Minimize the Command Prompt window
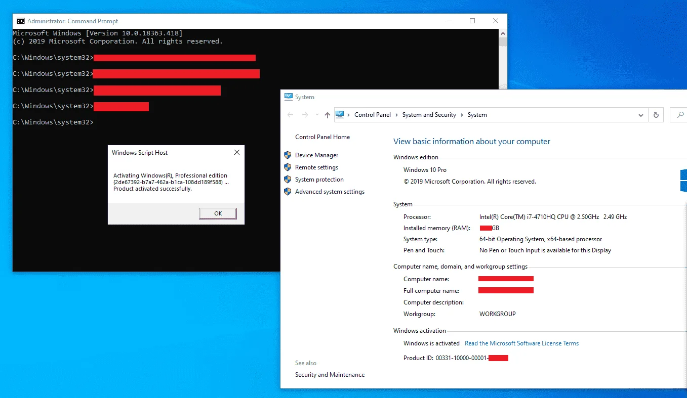The image size is (687, 398). 450,21
